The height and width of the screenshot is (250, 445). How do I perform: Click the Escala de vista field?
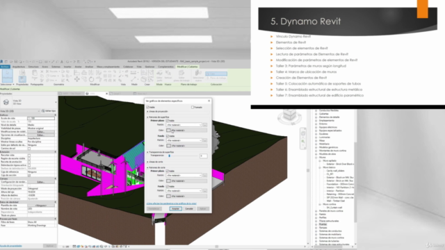[41, 118]
